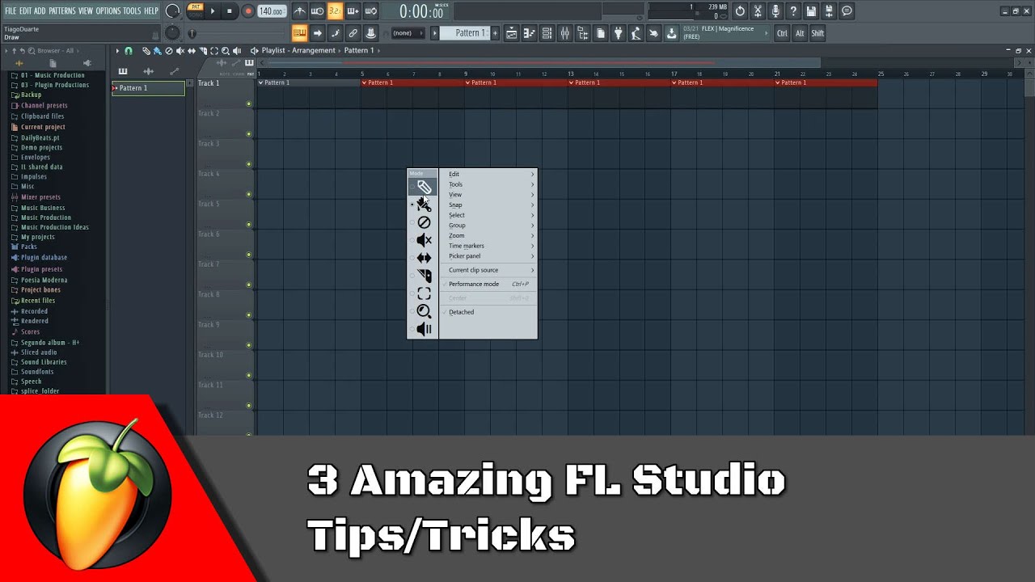Screen dimensions: 1035x582
Task: Choose Delete mode in the Mode popup
Action: click(x=424, y=222)
